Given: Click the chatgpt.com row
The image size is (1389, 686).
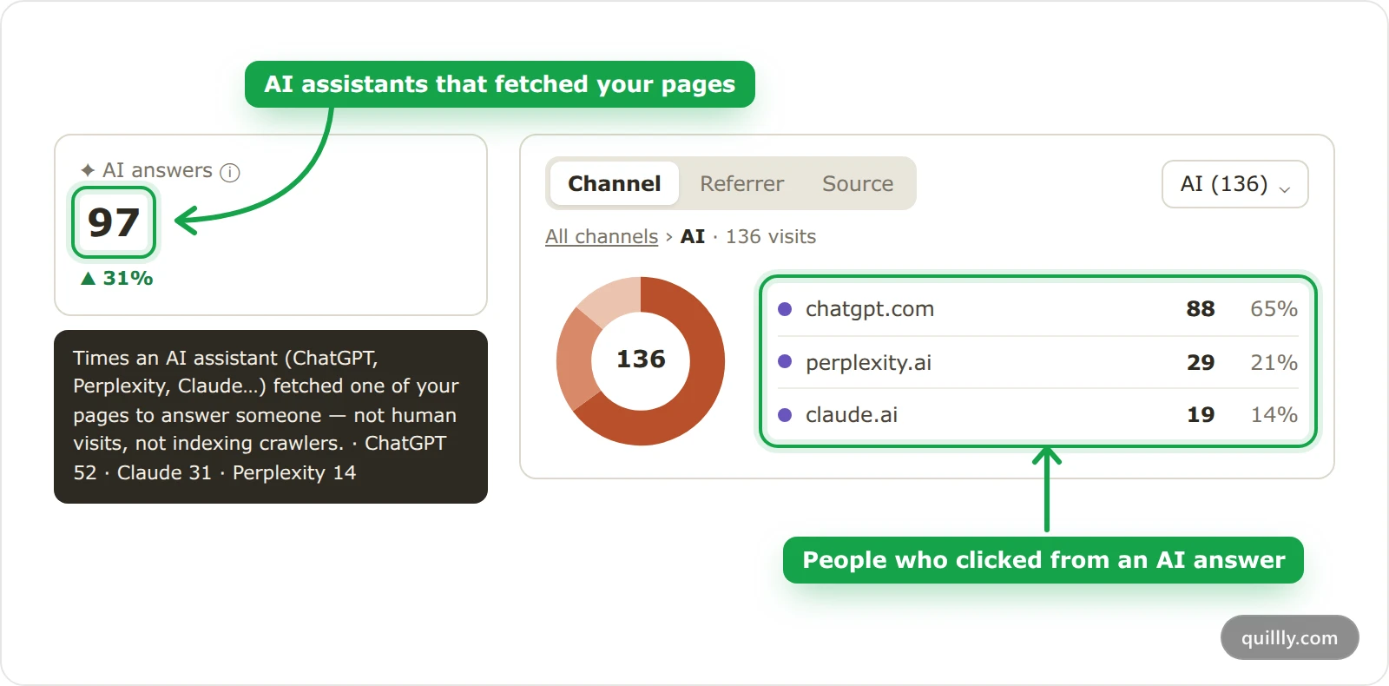Looking at the screenshot, I should [x=1037, y=309].
